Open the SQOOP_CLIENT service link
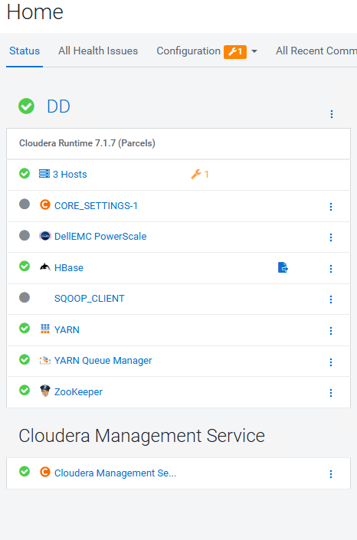Image resolution: width=357 pixels, height=540 pixels. click(x=89, y=298)
